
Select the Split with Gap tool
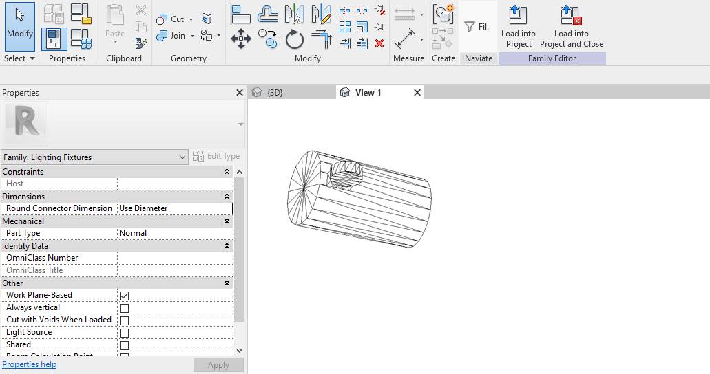(x=362, y=10)
